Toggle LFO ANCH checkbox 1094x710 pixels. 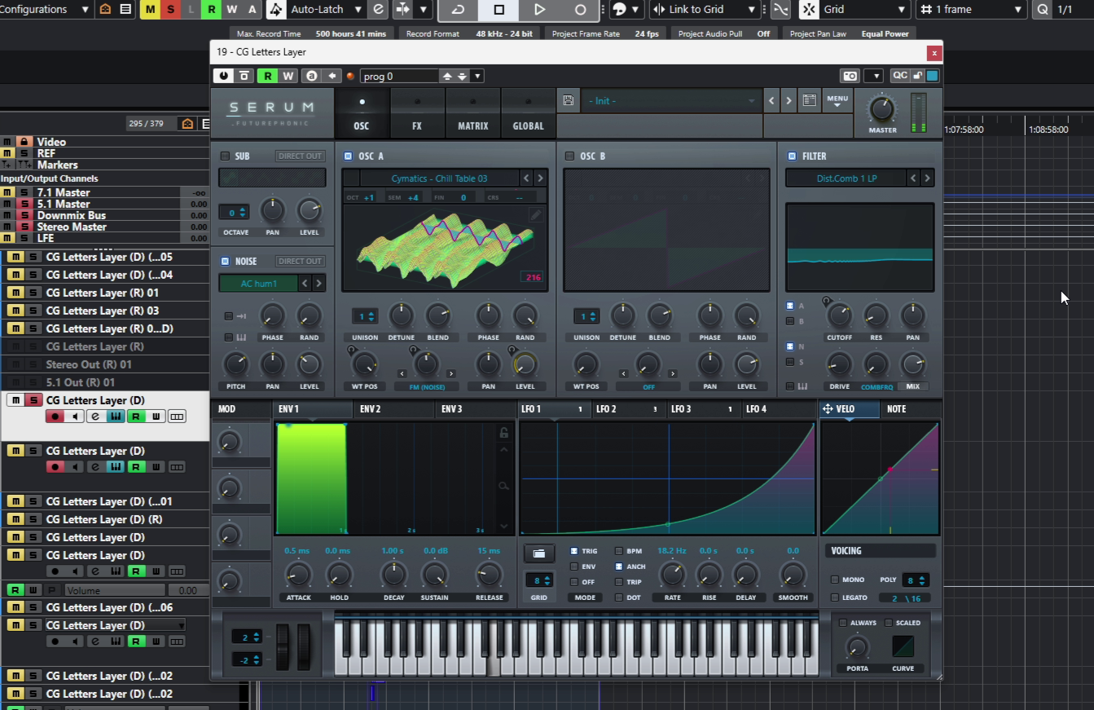click(x=619, y=567)
